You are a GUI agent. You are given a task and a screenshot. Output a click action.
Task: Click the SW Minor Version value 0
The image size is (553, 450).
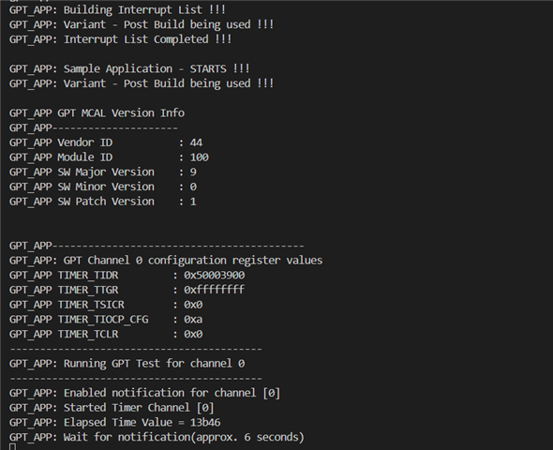193,187
